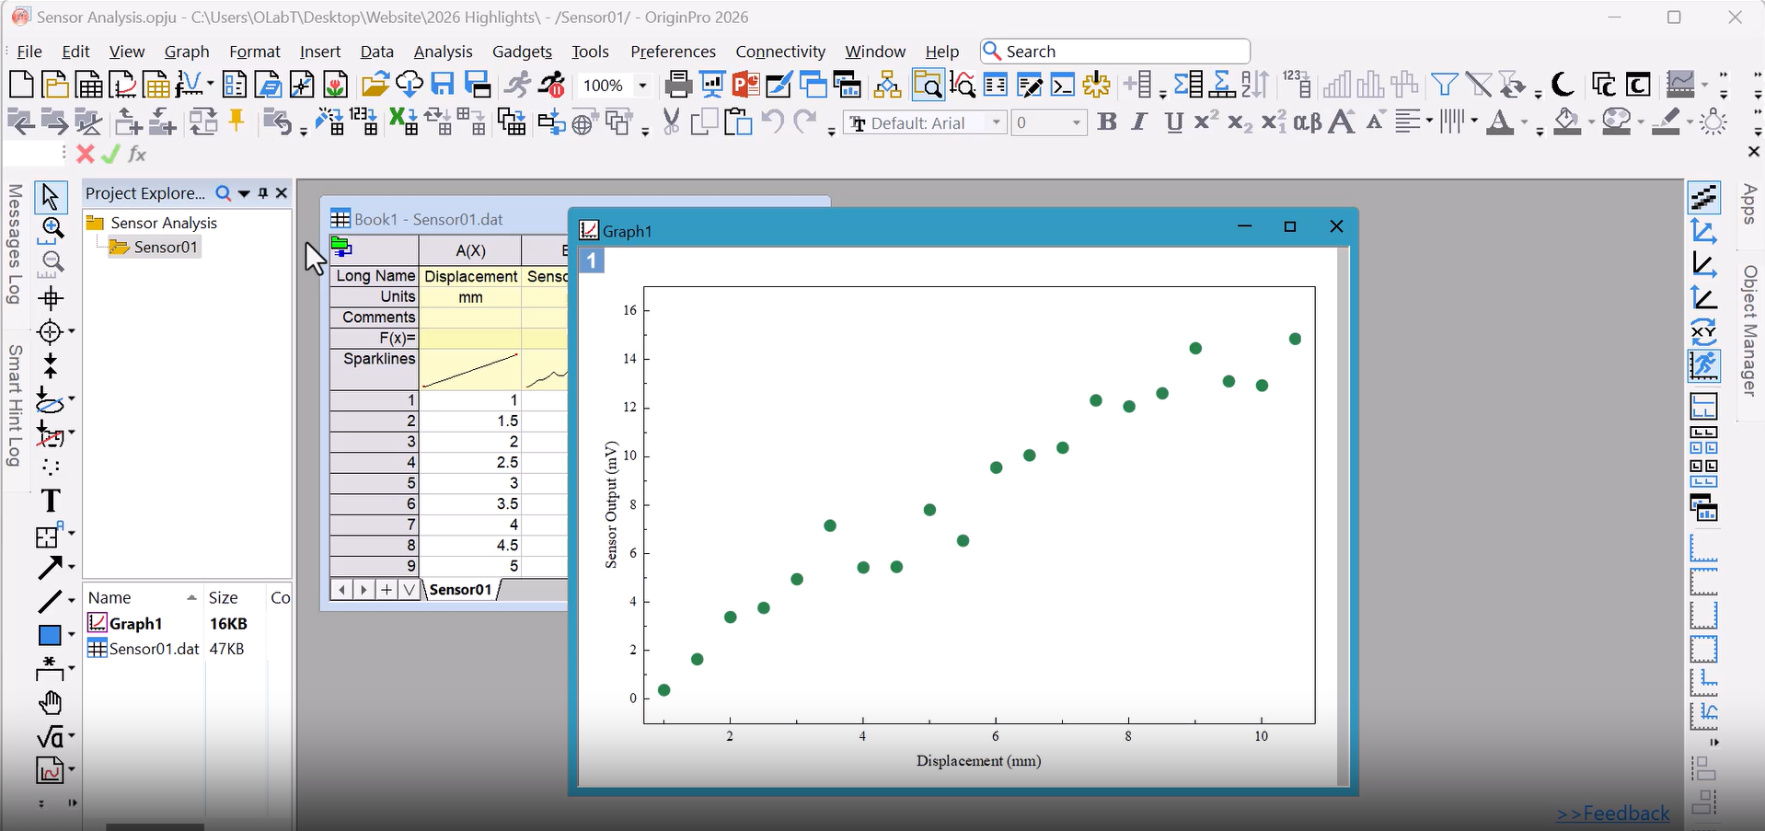Click the Search input field
Image resolution: width=1765 pixels, height=831 pixels.
pos(1123,52)
